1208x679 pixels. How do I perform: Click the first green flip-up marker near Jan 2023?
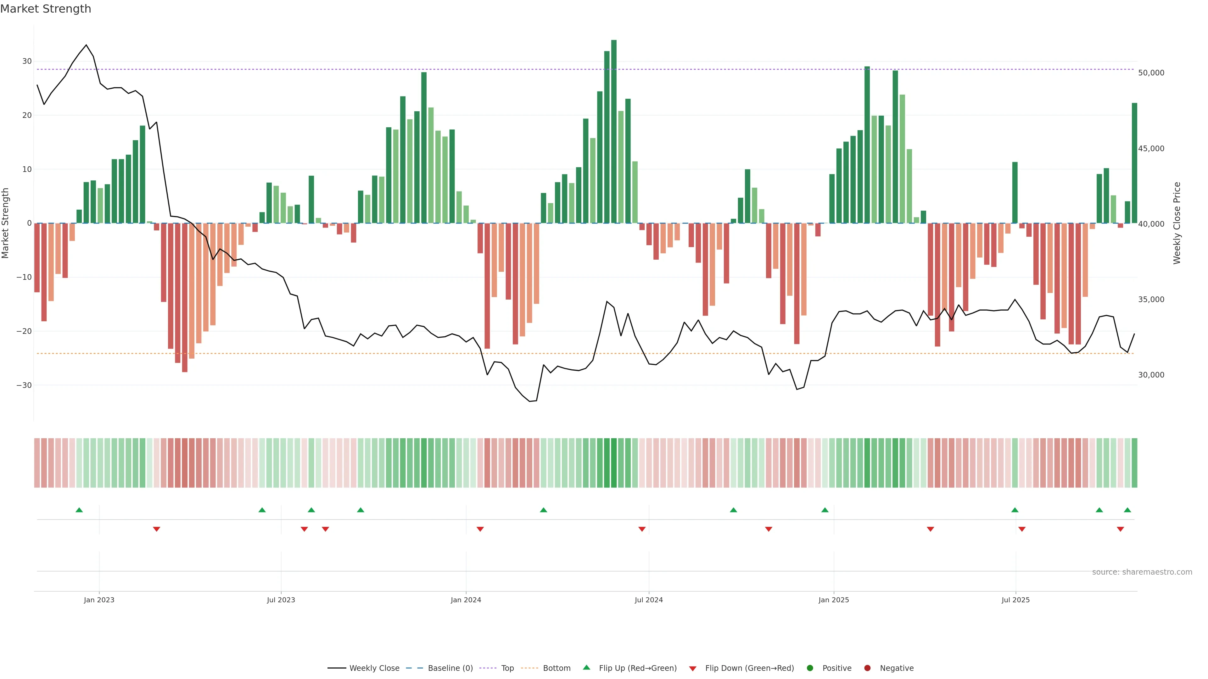click(79, 510)
